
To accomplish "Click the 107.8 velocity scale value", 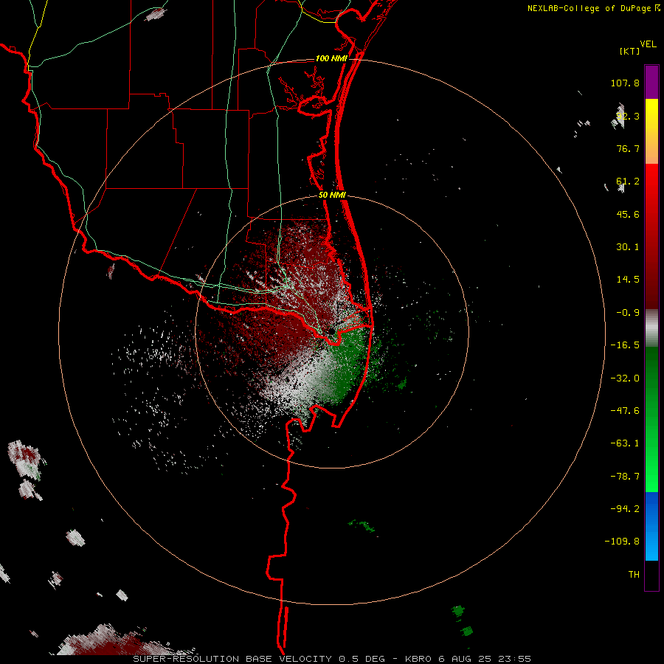I will coord(625,83).
